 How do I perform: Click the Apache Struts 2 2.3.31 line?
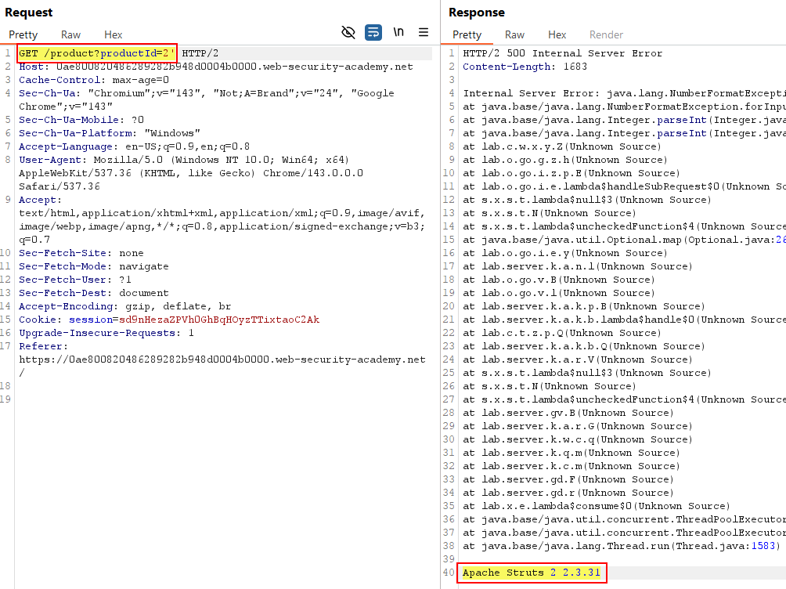(532, 573)
